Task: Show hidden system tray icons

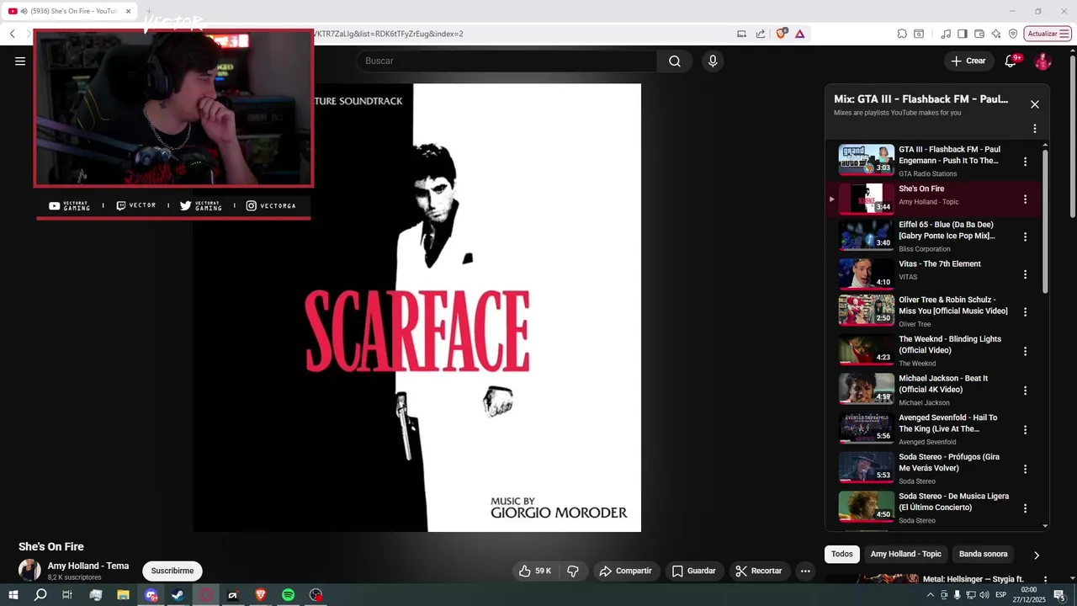Action: [x=930, y=595]
